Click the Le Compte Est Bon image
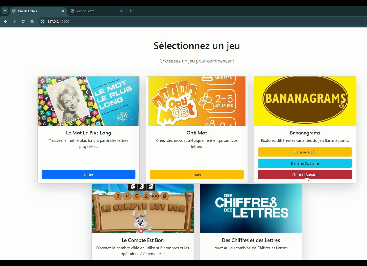Viewport: 367px width, 266px height. pos(143,208)
